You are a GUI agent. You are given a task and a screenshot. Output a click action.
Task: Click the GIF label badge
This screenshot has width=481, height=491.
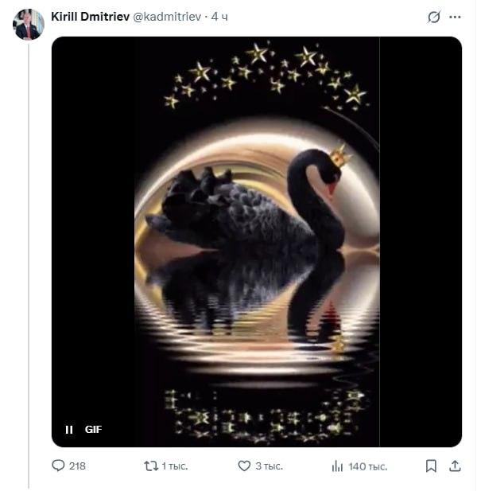click(x=94, y=430)
